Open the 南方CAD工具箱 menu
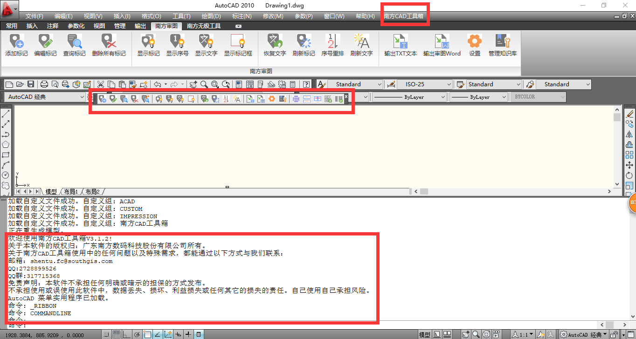 pos(404,16)
